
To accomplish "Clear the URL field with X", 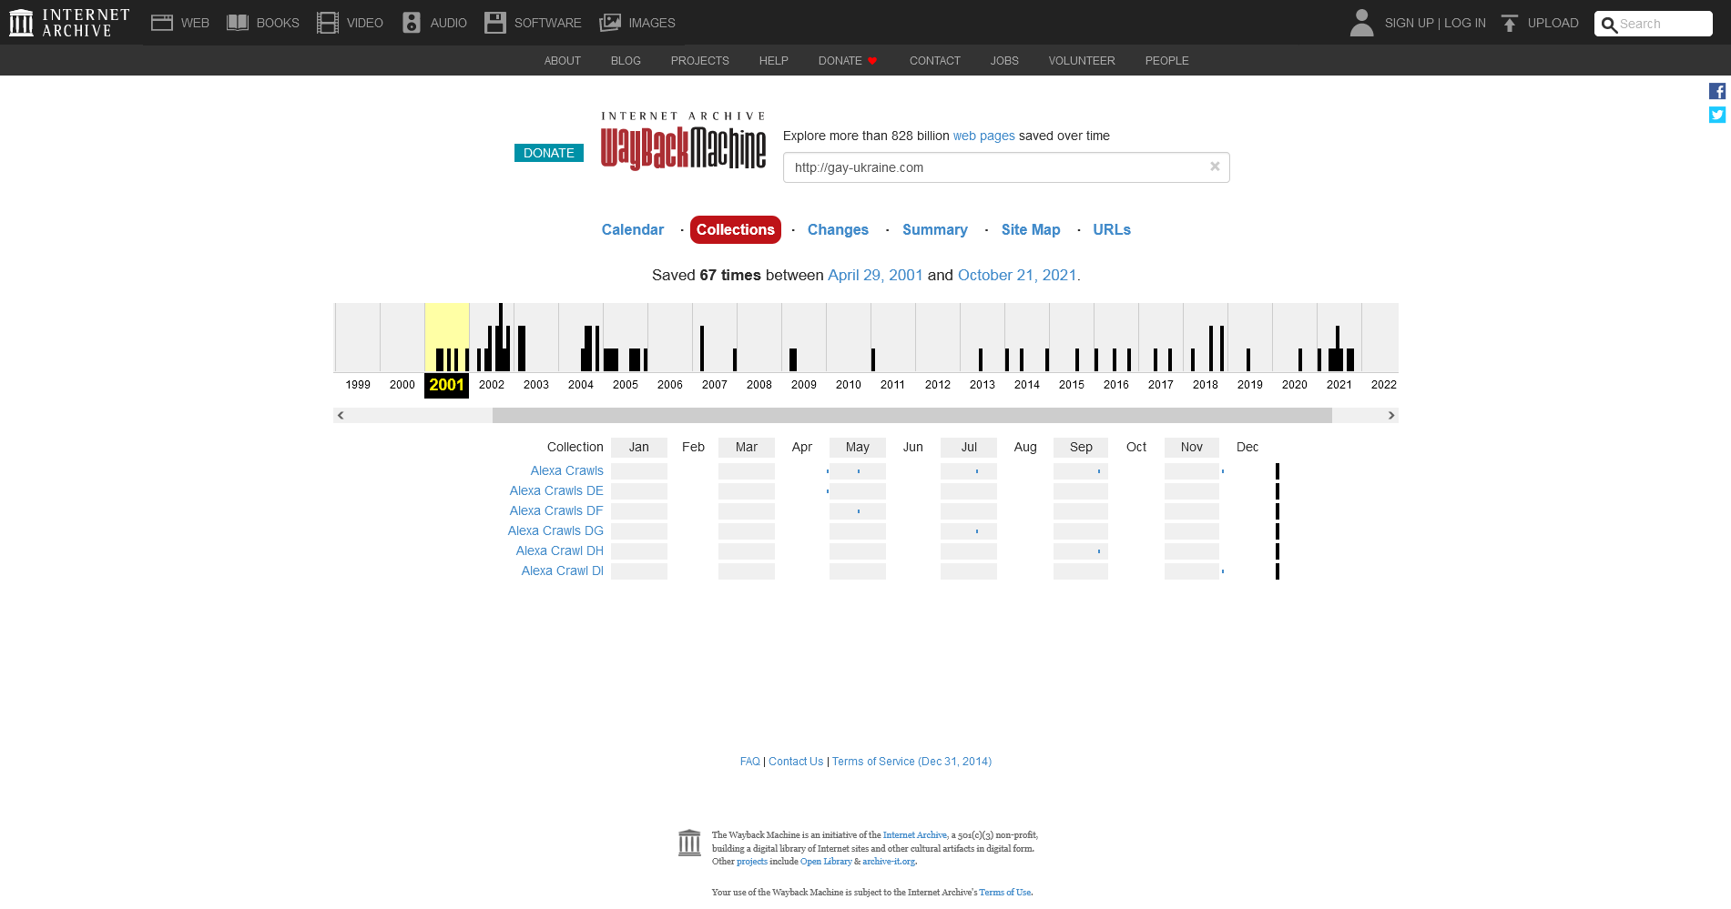I will point(1215,167).
